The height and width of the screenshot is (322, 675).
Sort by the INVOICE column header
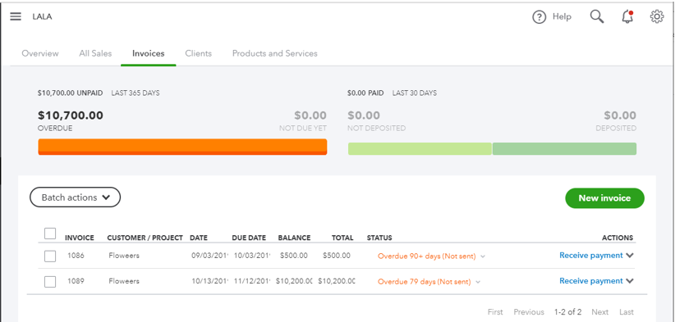(x=80, y=238)
